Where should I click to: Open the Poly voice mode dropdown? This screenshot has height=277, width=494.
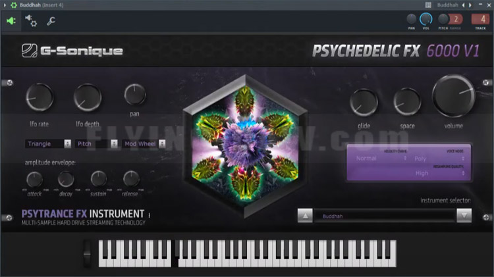click(439, 159)
